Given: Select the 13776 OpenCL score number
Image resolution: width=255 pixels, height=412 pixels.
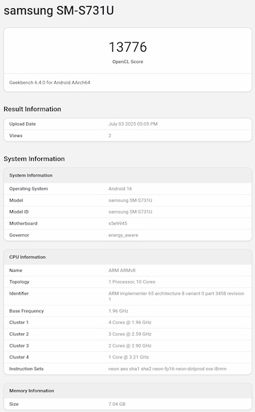Looking at the screenshot, I should coord(128,47).
